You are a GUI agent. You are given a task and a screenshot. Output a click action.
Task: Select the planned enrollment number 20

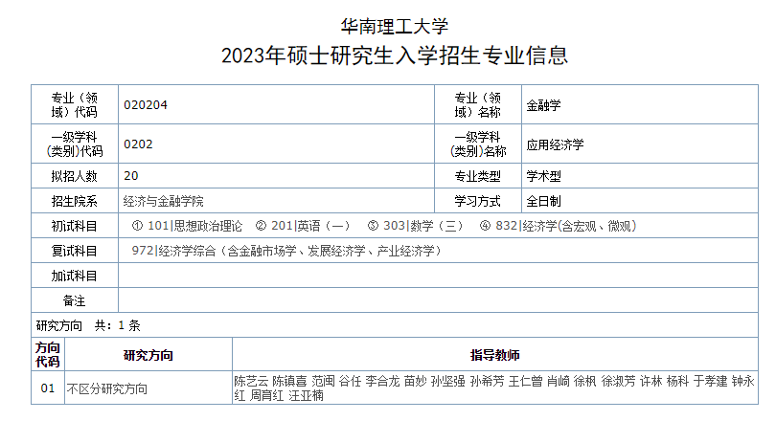point(130,175)
